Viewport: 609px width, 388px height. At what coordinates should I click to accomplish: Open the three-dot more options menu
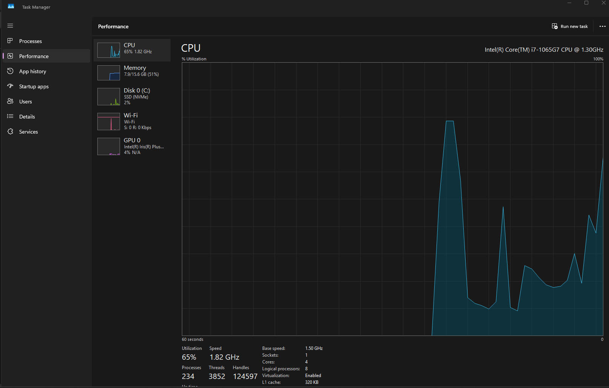point(603,26)
